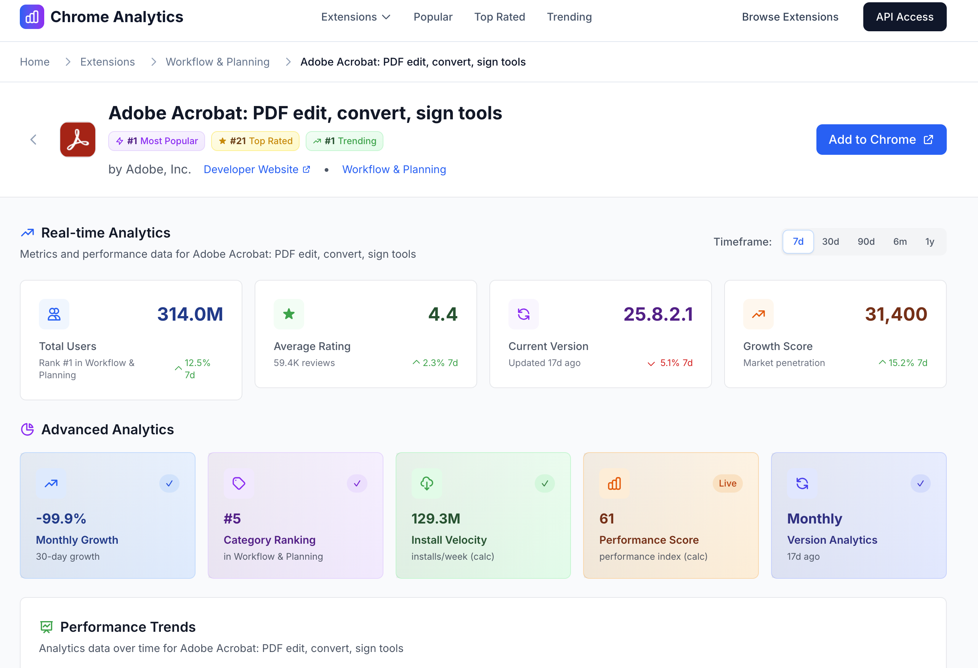
Task: Open the Extensions dropdown menu
Action: 356,17
